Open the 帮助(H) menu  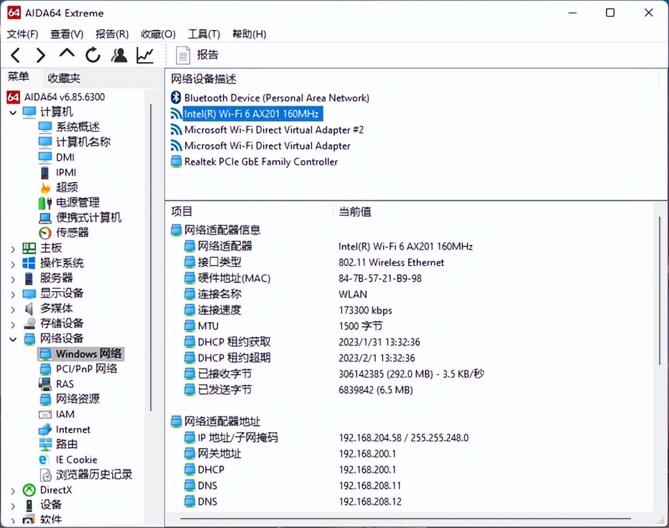pos(249,34)
